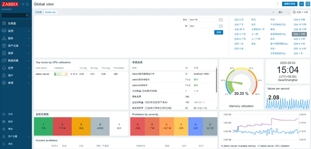Click the 自从 time input field
Screen dimensions: 311x149
(203, 20)
